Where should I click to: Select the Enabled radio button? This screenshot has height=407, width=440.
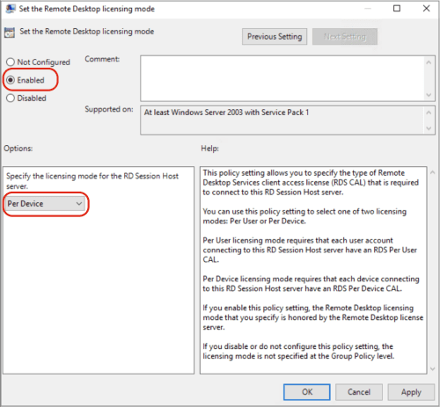[x=11, y=80]
